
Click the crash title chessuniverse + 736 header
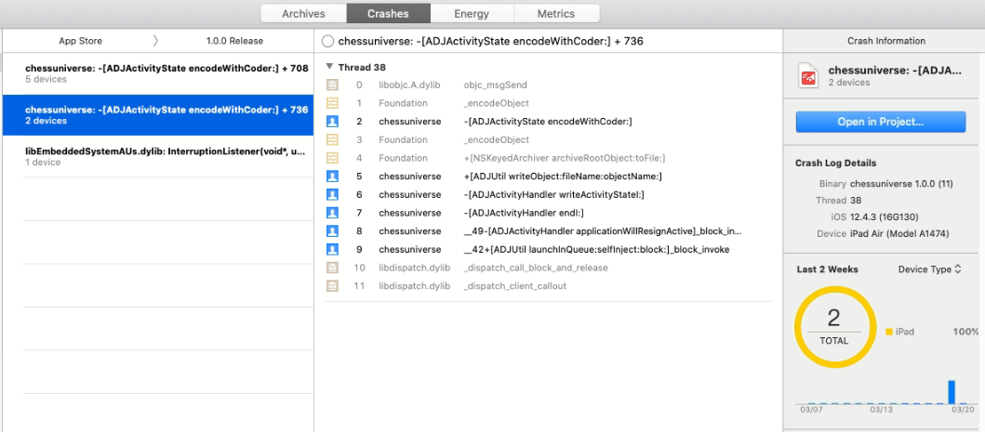(x=490, y=42)
